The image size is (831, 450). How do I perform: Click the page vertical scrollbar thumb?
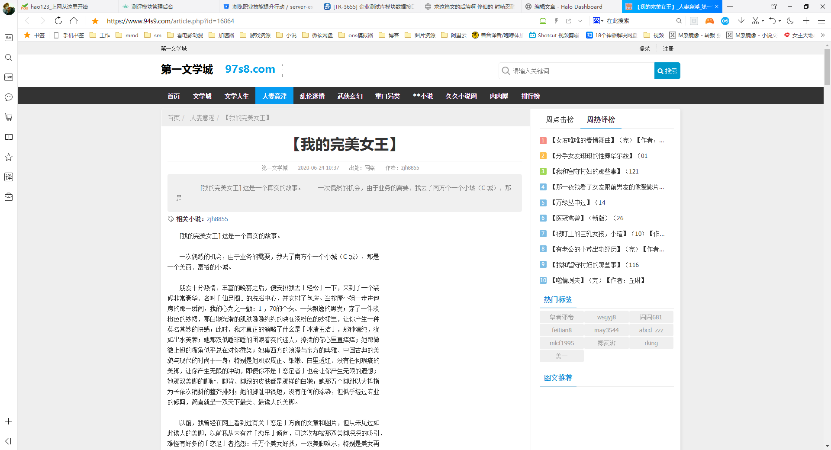[x=827, y=67]
